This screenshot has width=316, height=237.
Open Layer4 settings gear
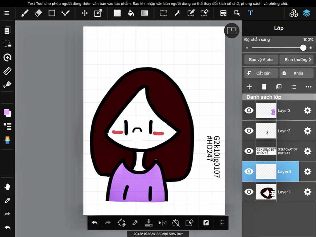(x=307, y=172)
